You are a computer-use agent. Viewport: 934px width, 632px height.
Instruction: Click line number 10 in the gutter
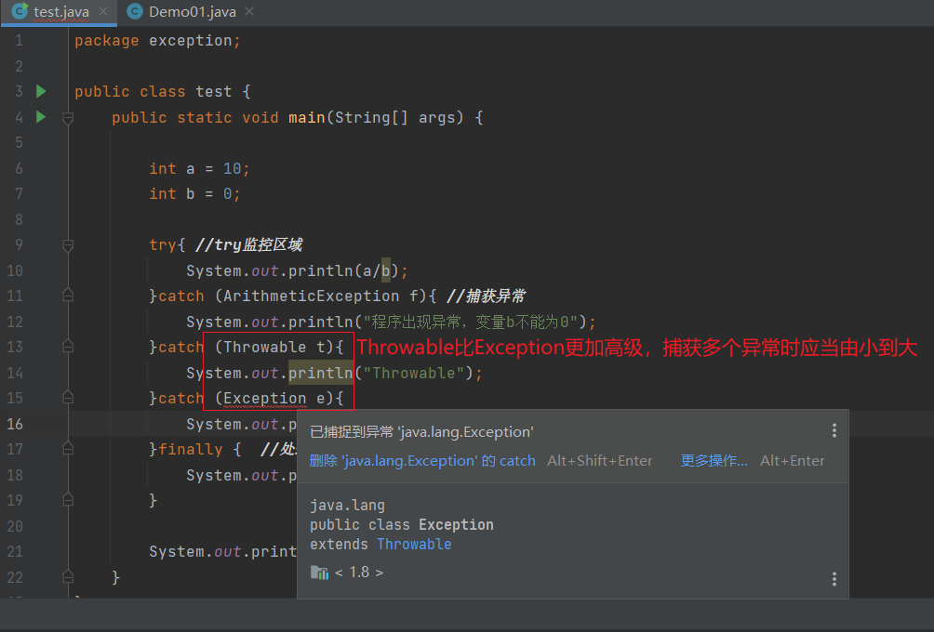point(15,270)
